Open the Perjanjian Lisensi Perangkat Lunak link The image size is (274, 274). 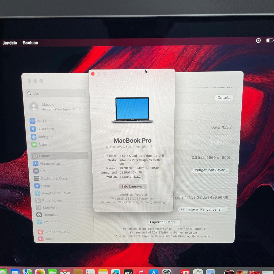[147, 229]
